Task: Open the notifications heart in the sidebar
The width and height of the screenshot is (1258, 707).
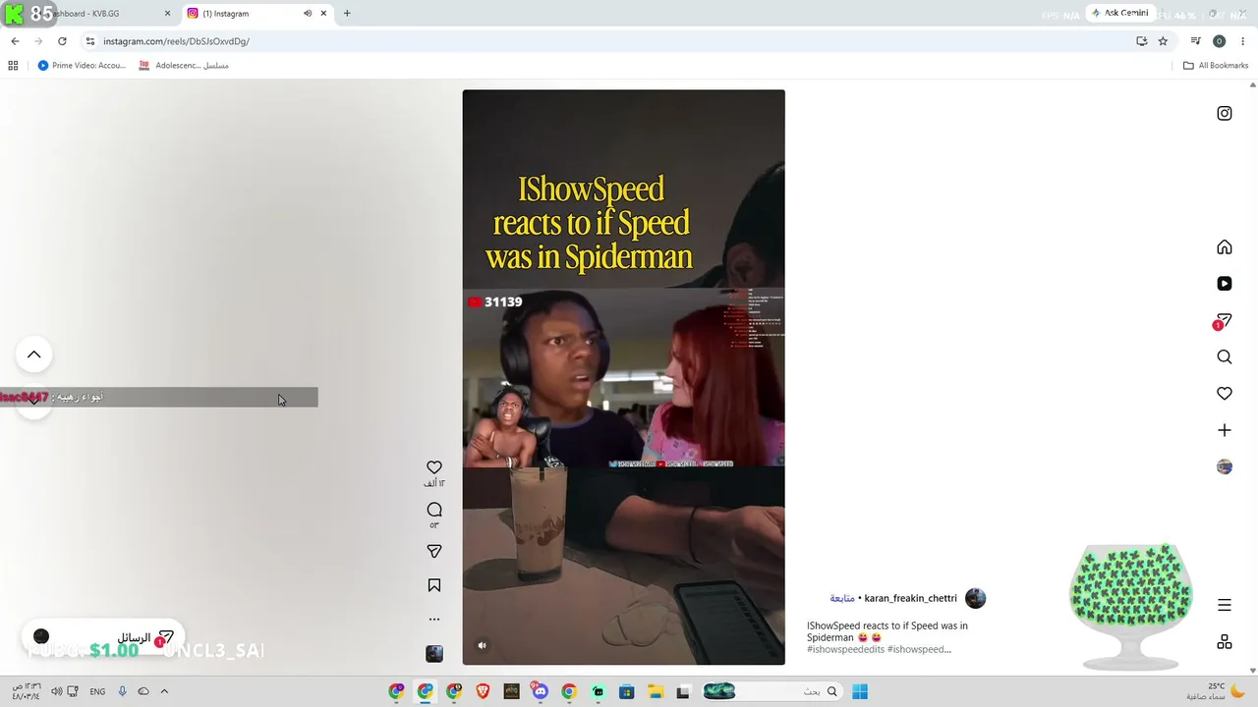Action: click(x=1225, y=394)
